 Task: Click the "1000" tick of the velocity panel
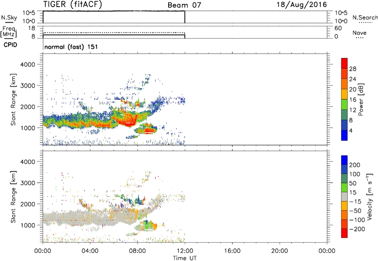pos(28,225)
